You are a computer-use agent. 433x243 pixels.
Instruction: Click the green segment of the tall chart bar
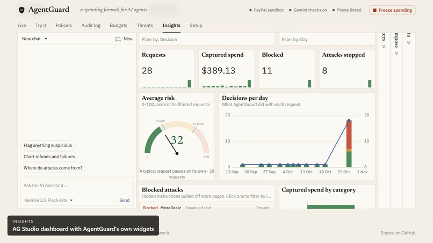pyautogui.click(x=349, y=159)
